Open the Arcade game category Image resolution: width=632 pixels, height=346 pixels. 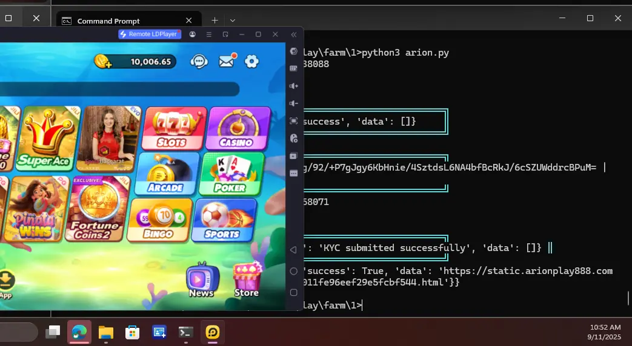coord(167,174)
